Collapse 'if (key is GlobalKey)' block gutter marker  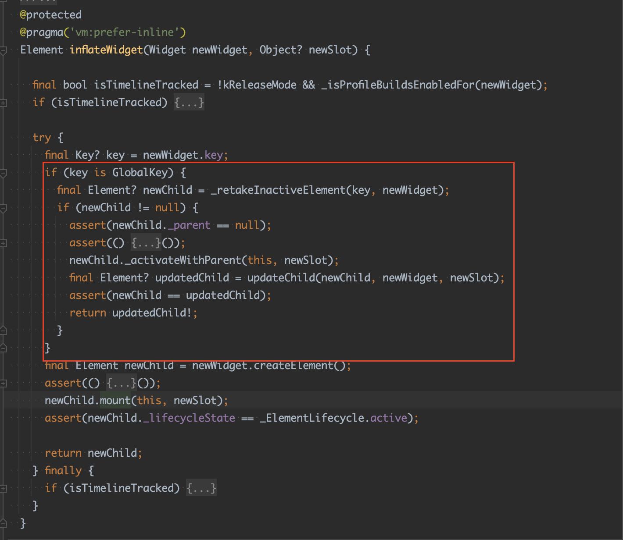3,173
